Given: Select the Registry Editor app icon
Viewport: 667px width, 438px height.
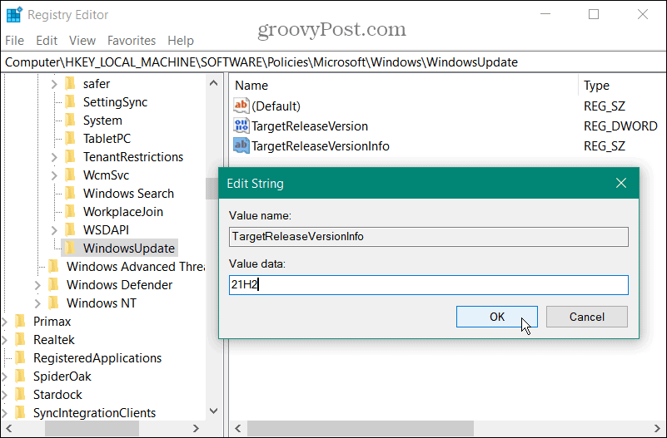Looking at the screenshot, I should [x=13, y=15].
